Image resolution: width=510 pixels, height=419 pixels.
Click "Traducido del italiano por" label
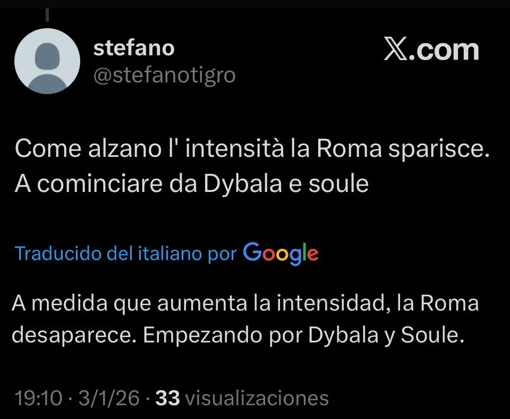pos(126,253)
